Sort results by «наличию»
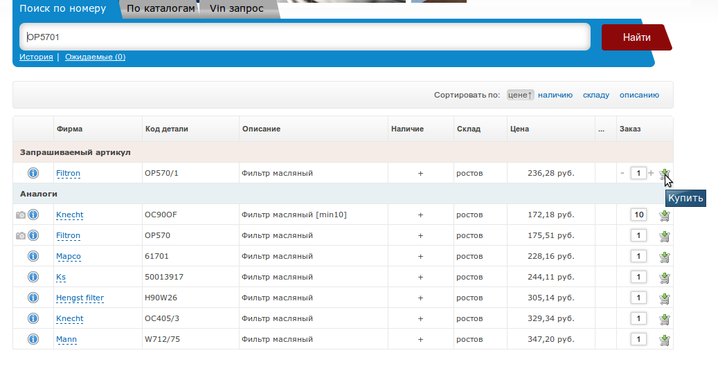The width and height of the screenshot is (718, 382). [555, 95]
